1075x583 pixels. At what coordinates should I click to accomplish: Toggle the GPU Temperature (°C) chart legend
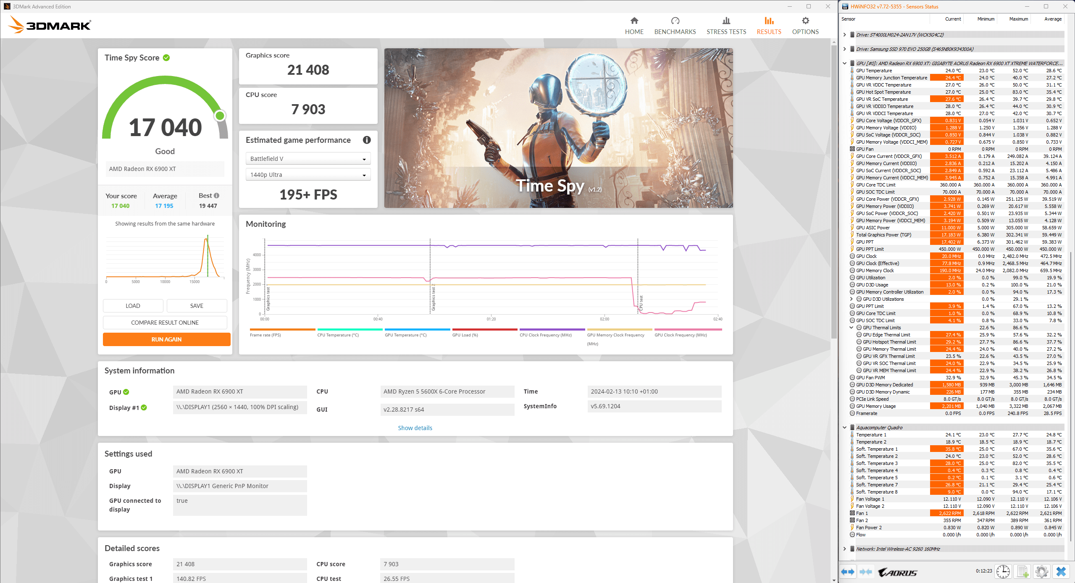click(417, 332)
